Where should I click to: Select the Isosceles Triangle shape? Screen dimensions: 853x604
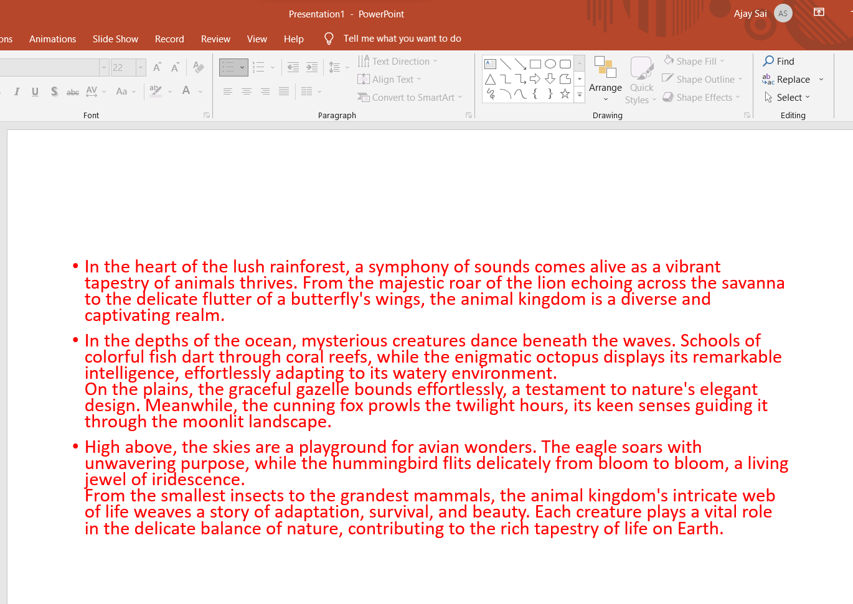click(490, 79)
